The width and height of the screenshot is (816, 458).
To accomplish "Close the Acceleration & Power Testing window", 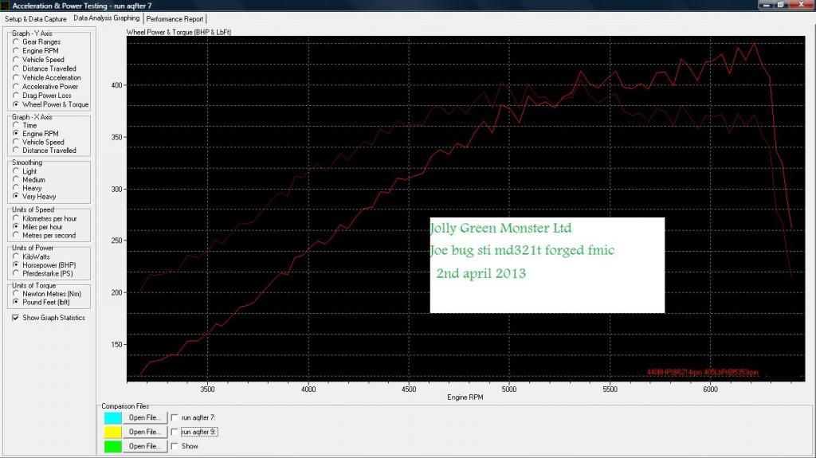I will point(803,6).
